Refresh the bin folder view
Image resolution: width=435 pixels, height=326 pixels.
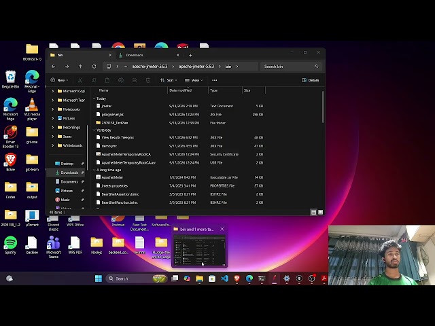coord(94,67)
